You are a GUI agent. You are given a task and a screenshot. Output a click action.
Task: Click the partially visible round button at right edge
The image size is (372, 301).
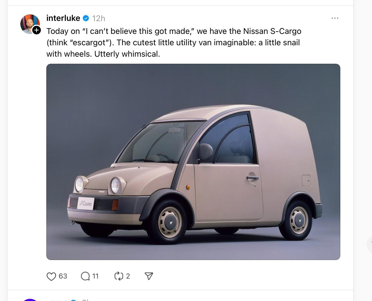(x=369, y=245)
